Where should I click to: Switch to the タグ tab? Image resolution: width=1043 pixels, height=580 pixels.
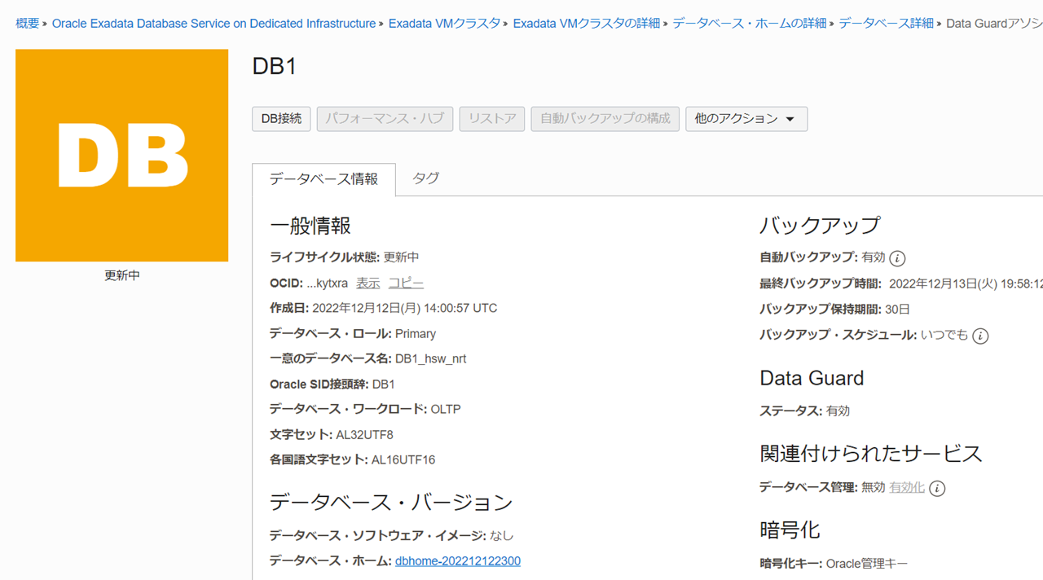[425, 178]
